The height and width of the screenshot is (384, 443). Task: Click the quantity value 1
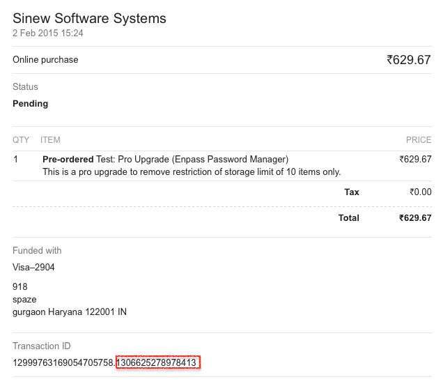coord(16,159)
